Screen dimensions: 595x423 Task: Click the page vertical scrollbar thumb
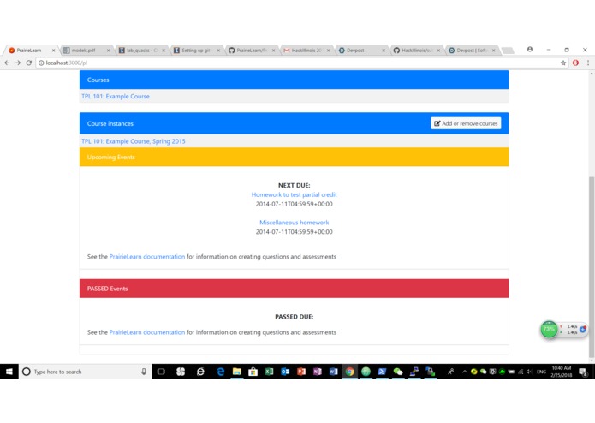pyautogui.click(x=592, y=266)
